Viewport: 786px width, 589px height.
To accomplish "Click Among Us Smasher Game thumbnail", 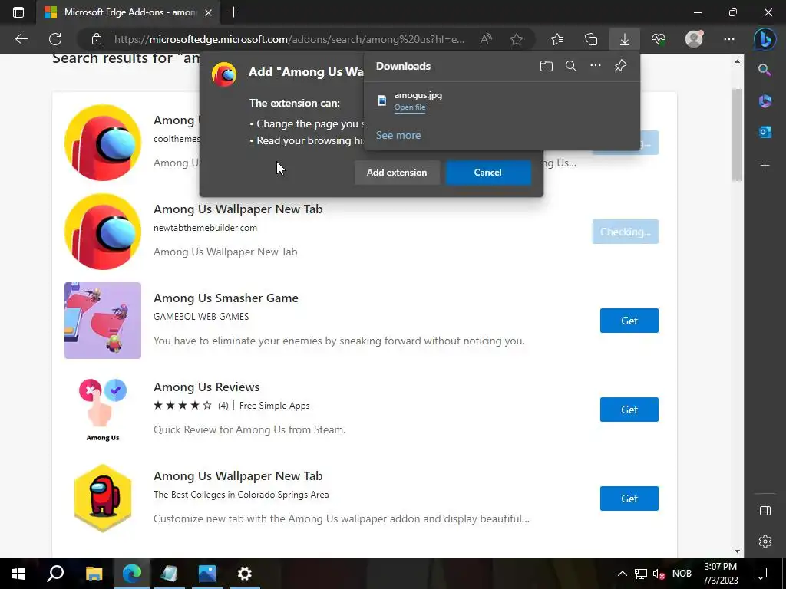I will 103,321.
